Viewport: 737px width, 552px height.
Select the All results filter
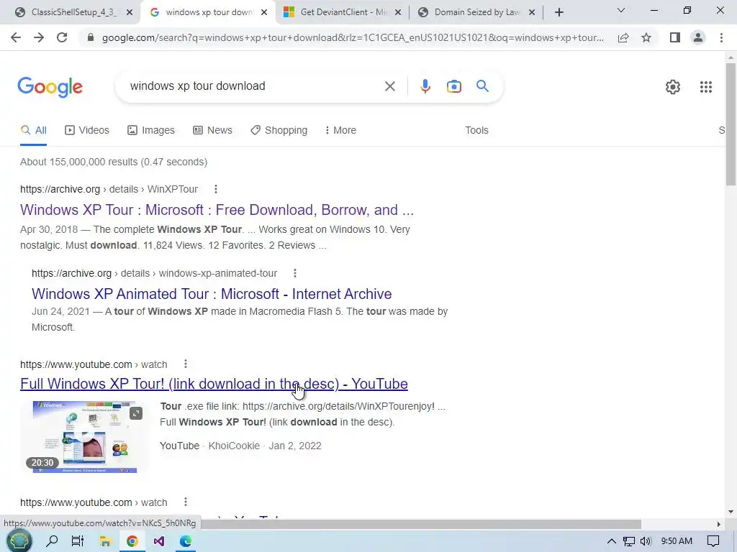[x=33, y=130]
